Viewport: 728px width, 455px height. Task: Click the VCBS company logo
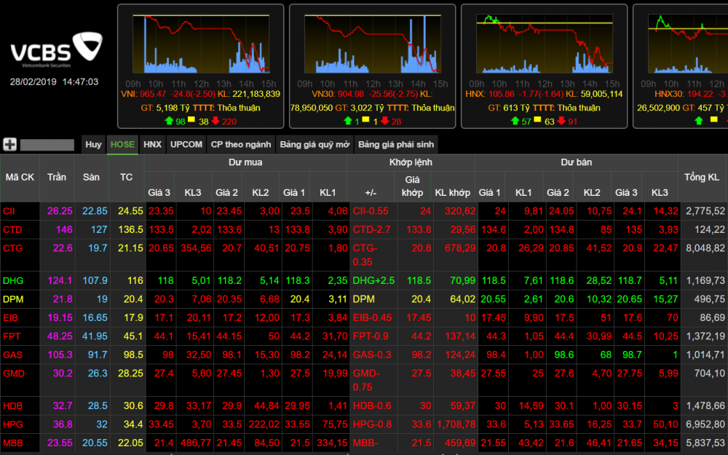pyautogui.click(x=55, y=50)
